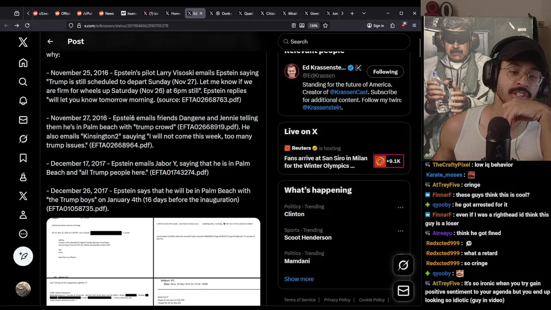Switch to the AP Journal tab

(x=129, y=13)
